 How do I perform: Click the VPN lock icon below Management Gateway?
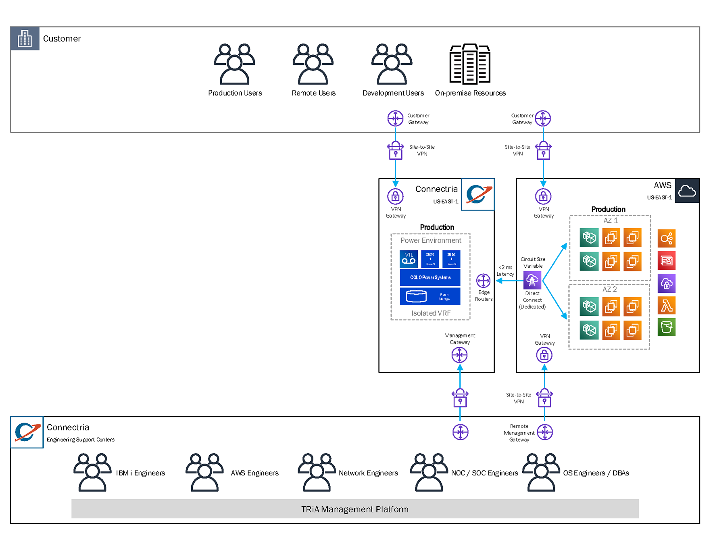click(x=460, y=398)
